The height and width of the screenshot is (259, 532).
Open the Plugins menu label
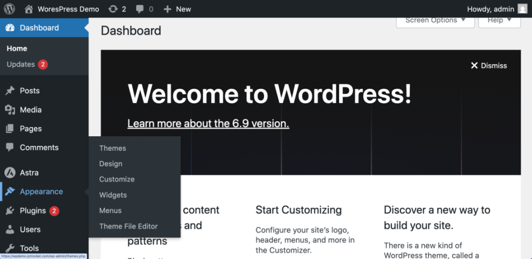(33, 211)
